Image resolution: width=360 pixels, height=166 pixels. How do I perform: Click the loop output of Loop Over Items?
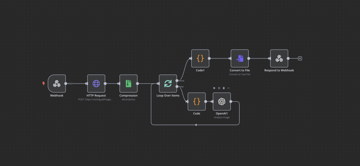pos(177,87)
